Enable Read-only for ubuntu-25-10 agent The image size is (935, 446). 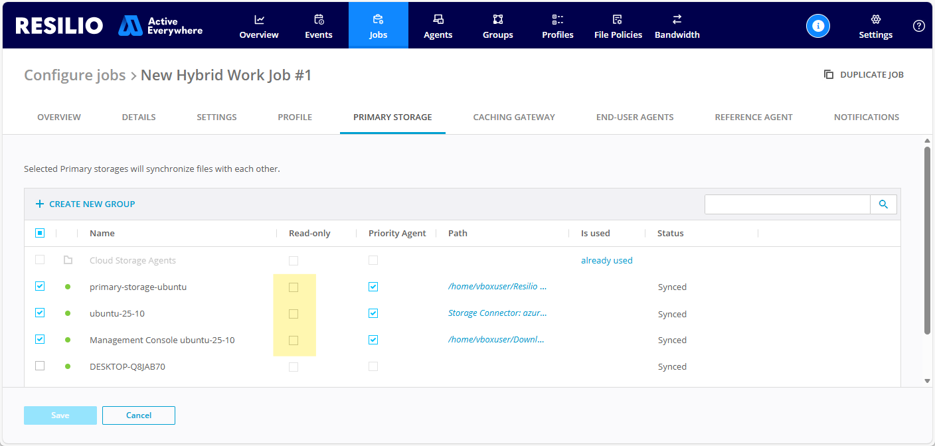coord(294,314)
